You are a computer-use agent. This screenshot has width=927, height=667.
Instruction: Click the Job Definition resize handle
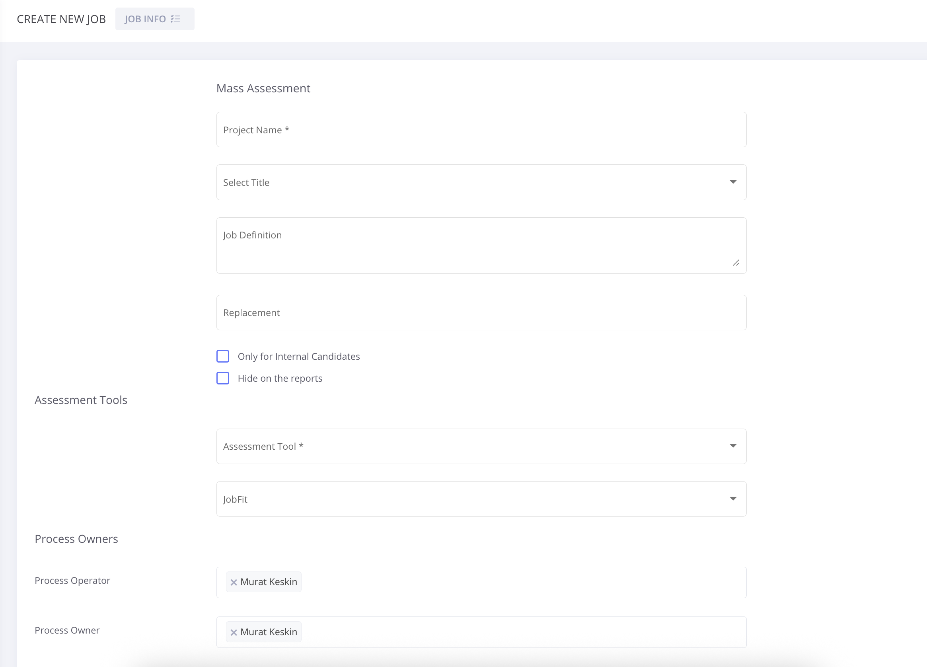click(736, 263)
